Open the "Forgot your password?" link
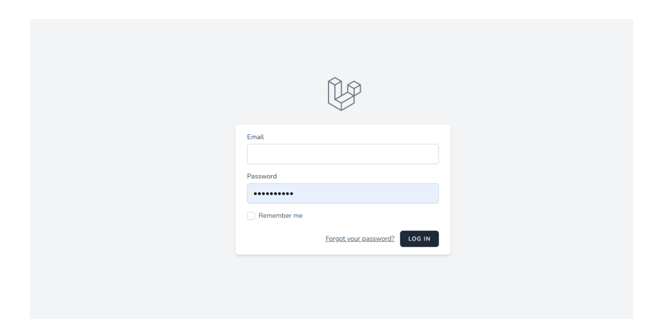664x333 pixels. (x=360, y=239)
